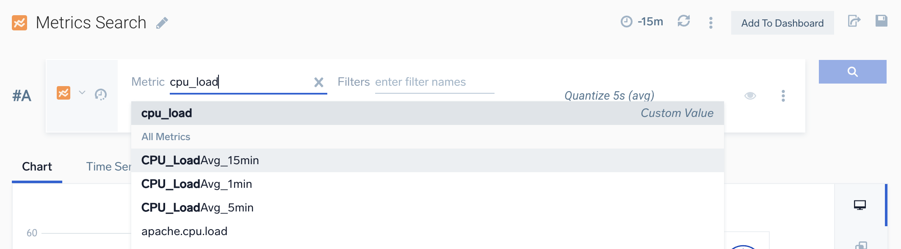
Task: Select CPU_LoadAvg_15min from the suggestions list
Action: tap(200, 160)
